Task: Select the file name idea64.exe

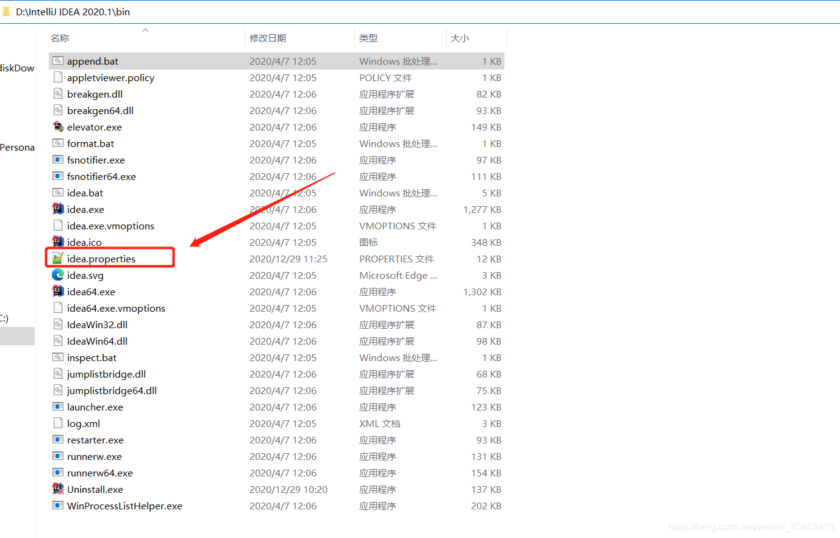Action: pyautogui.click(x=91, y=292)
